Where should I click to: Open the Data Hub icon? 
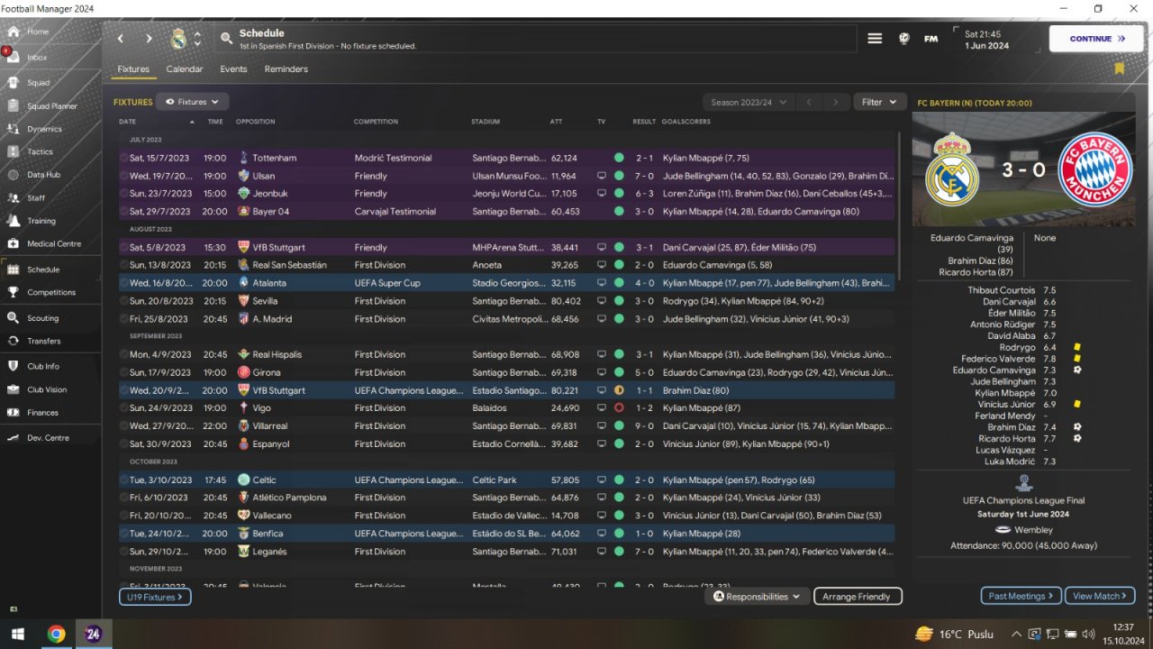pyautogui.click(x=13, y=175)
